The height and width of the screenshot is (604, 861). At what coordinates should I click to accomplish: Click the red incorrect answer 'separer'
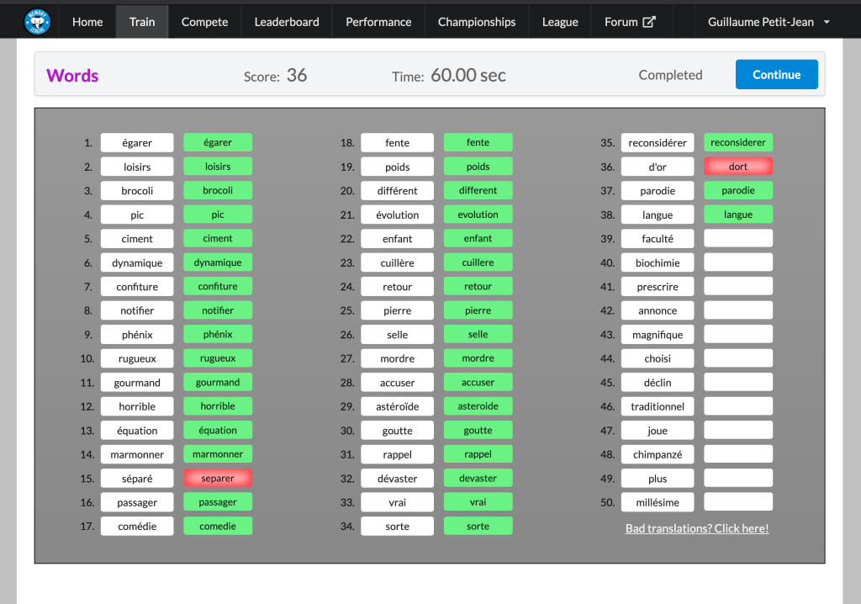(218, 479)
